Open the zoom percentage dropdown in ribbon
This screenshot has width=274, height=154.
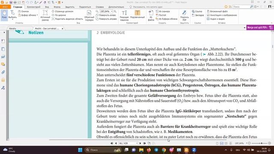112,12
